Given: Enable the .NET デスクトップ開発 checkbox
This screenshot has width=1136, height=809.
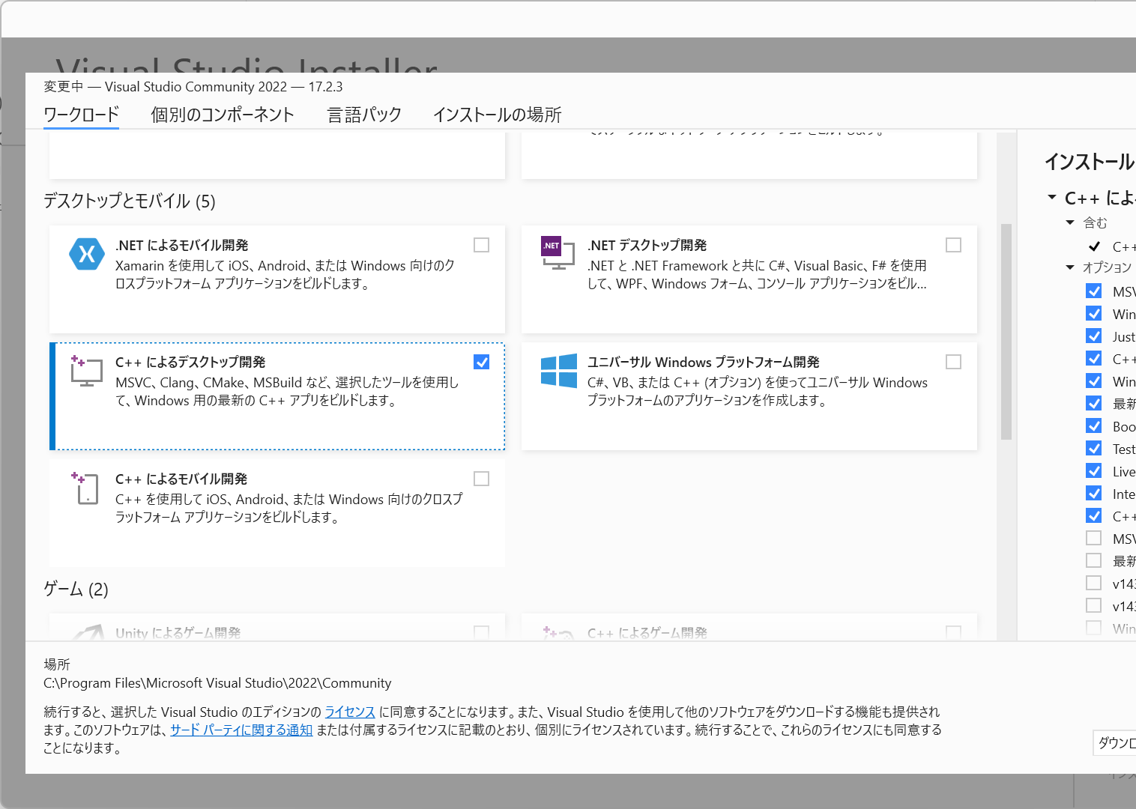Looking at the screenshot, I should pos(954,245).
